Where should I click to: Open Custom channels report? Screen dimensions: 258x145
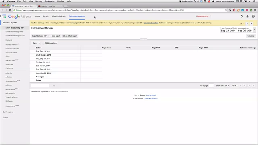(x=12, y=48)
